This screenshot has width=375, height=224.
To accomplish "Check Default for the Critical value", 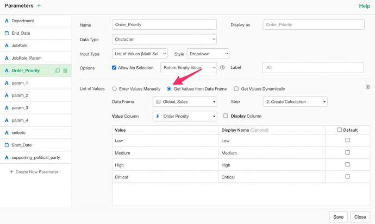I will pos(347,176).
